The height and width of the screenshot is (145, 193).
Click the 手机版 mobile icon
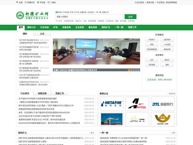coord(38,2)
